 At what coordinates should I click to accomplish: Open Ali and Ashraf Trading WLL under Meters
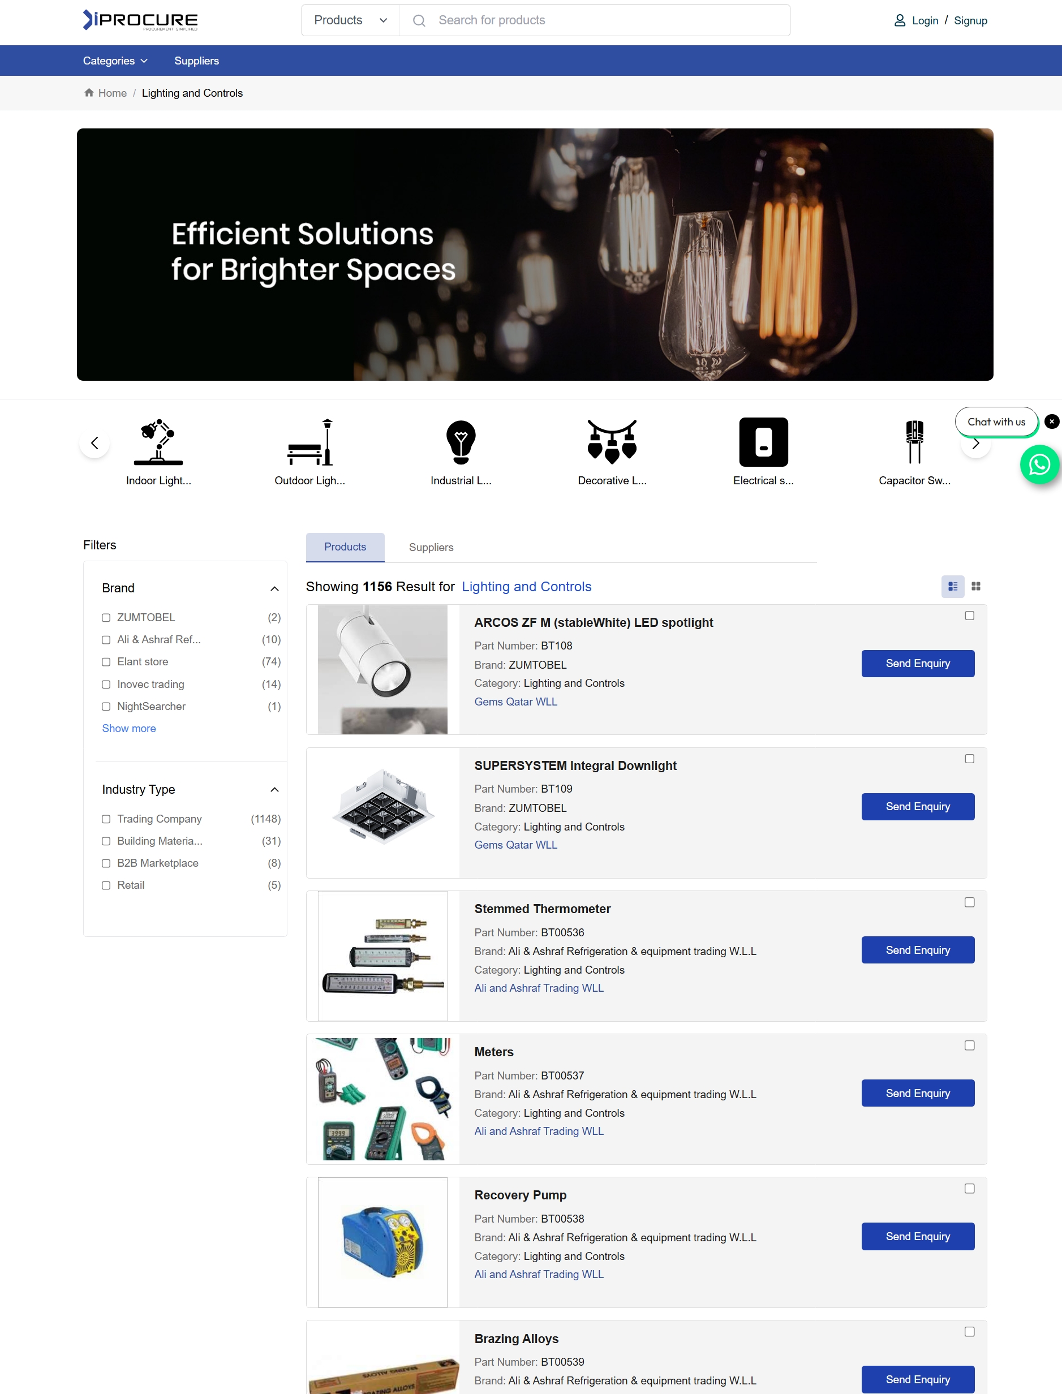(539, 1131)
